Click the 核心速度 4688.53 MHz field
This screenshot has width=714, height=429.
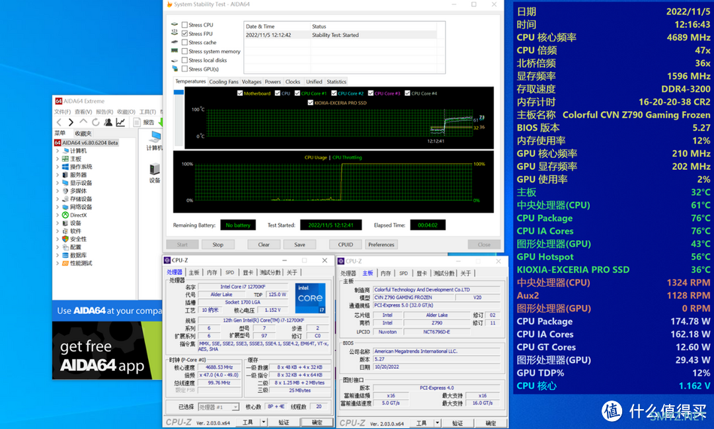point(219,367)
